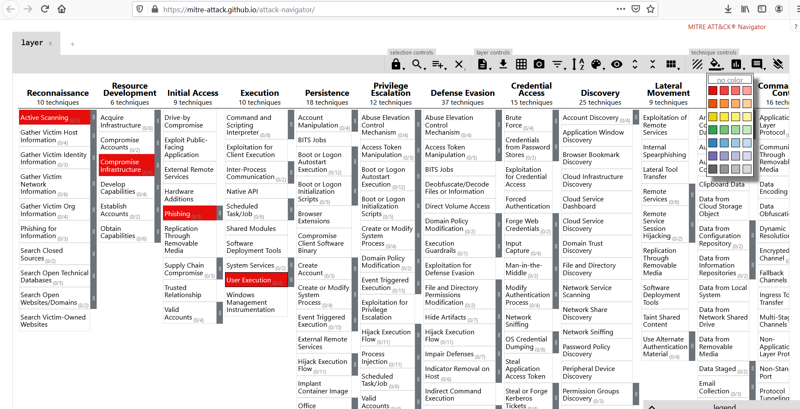The height and width of the screenshot is (409, 800).
Task: Toggle hidden techniques with the eye icon
Action: (x=617, y=64)
